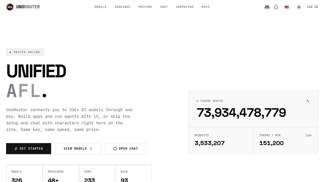Click the Open Chat button
The image size is (324, 182).
coord(126,149)
